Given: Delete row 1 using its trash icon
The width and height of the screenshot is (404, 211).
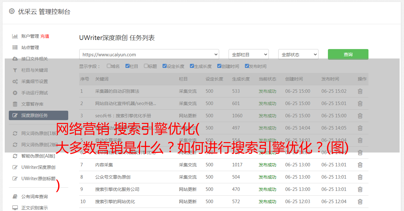Looking at the screenshot, I should pyautogui.click(x=360, y=91).
